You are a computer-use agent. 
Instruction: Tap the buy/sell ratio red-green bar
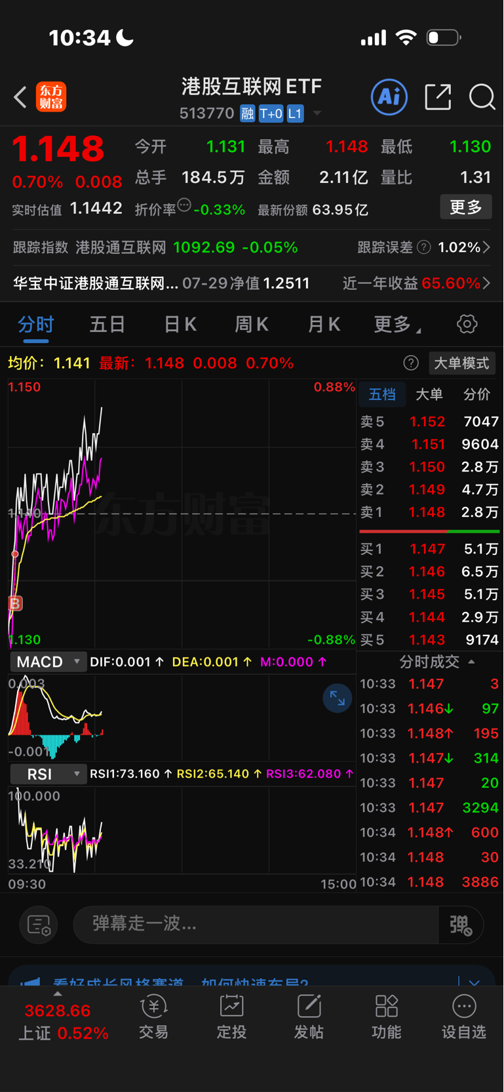tap(429, 531)
